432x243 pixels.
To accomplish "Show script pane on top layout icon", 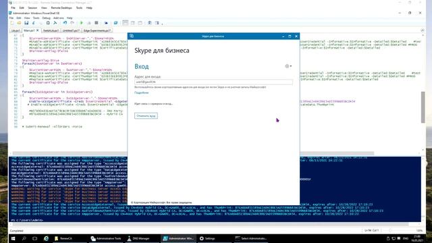I will coord(126,23).
